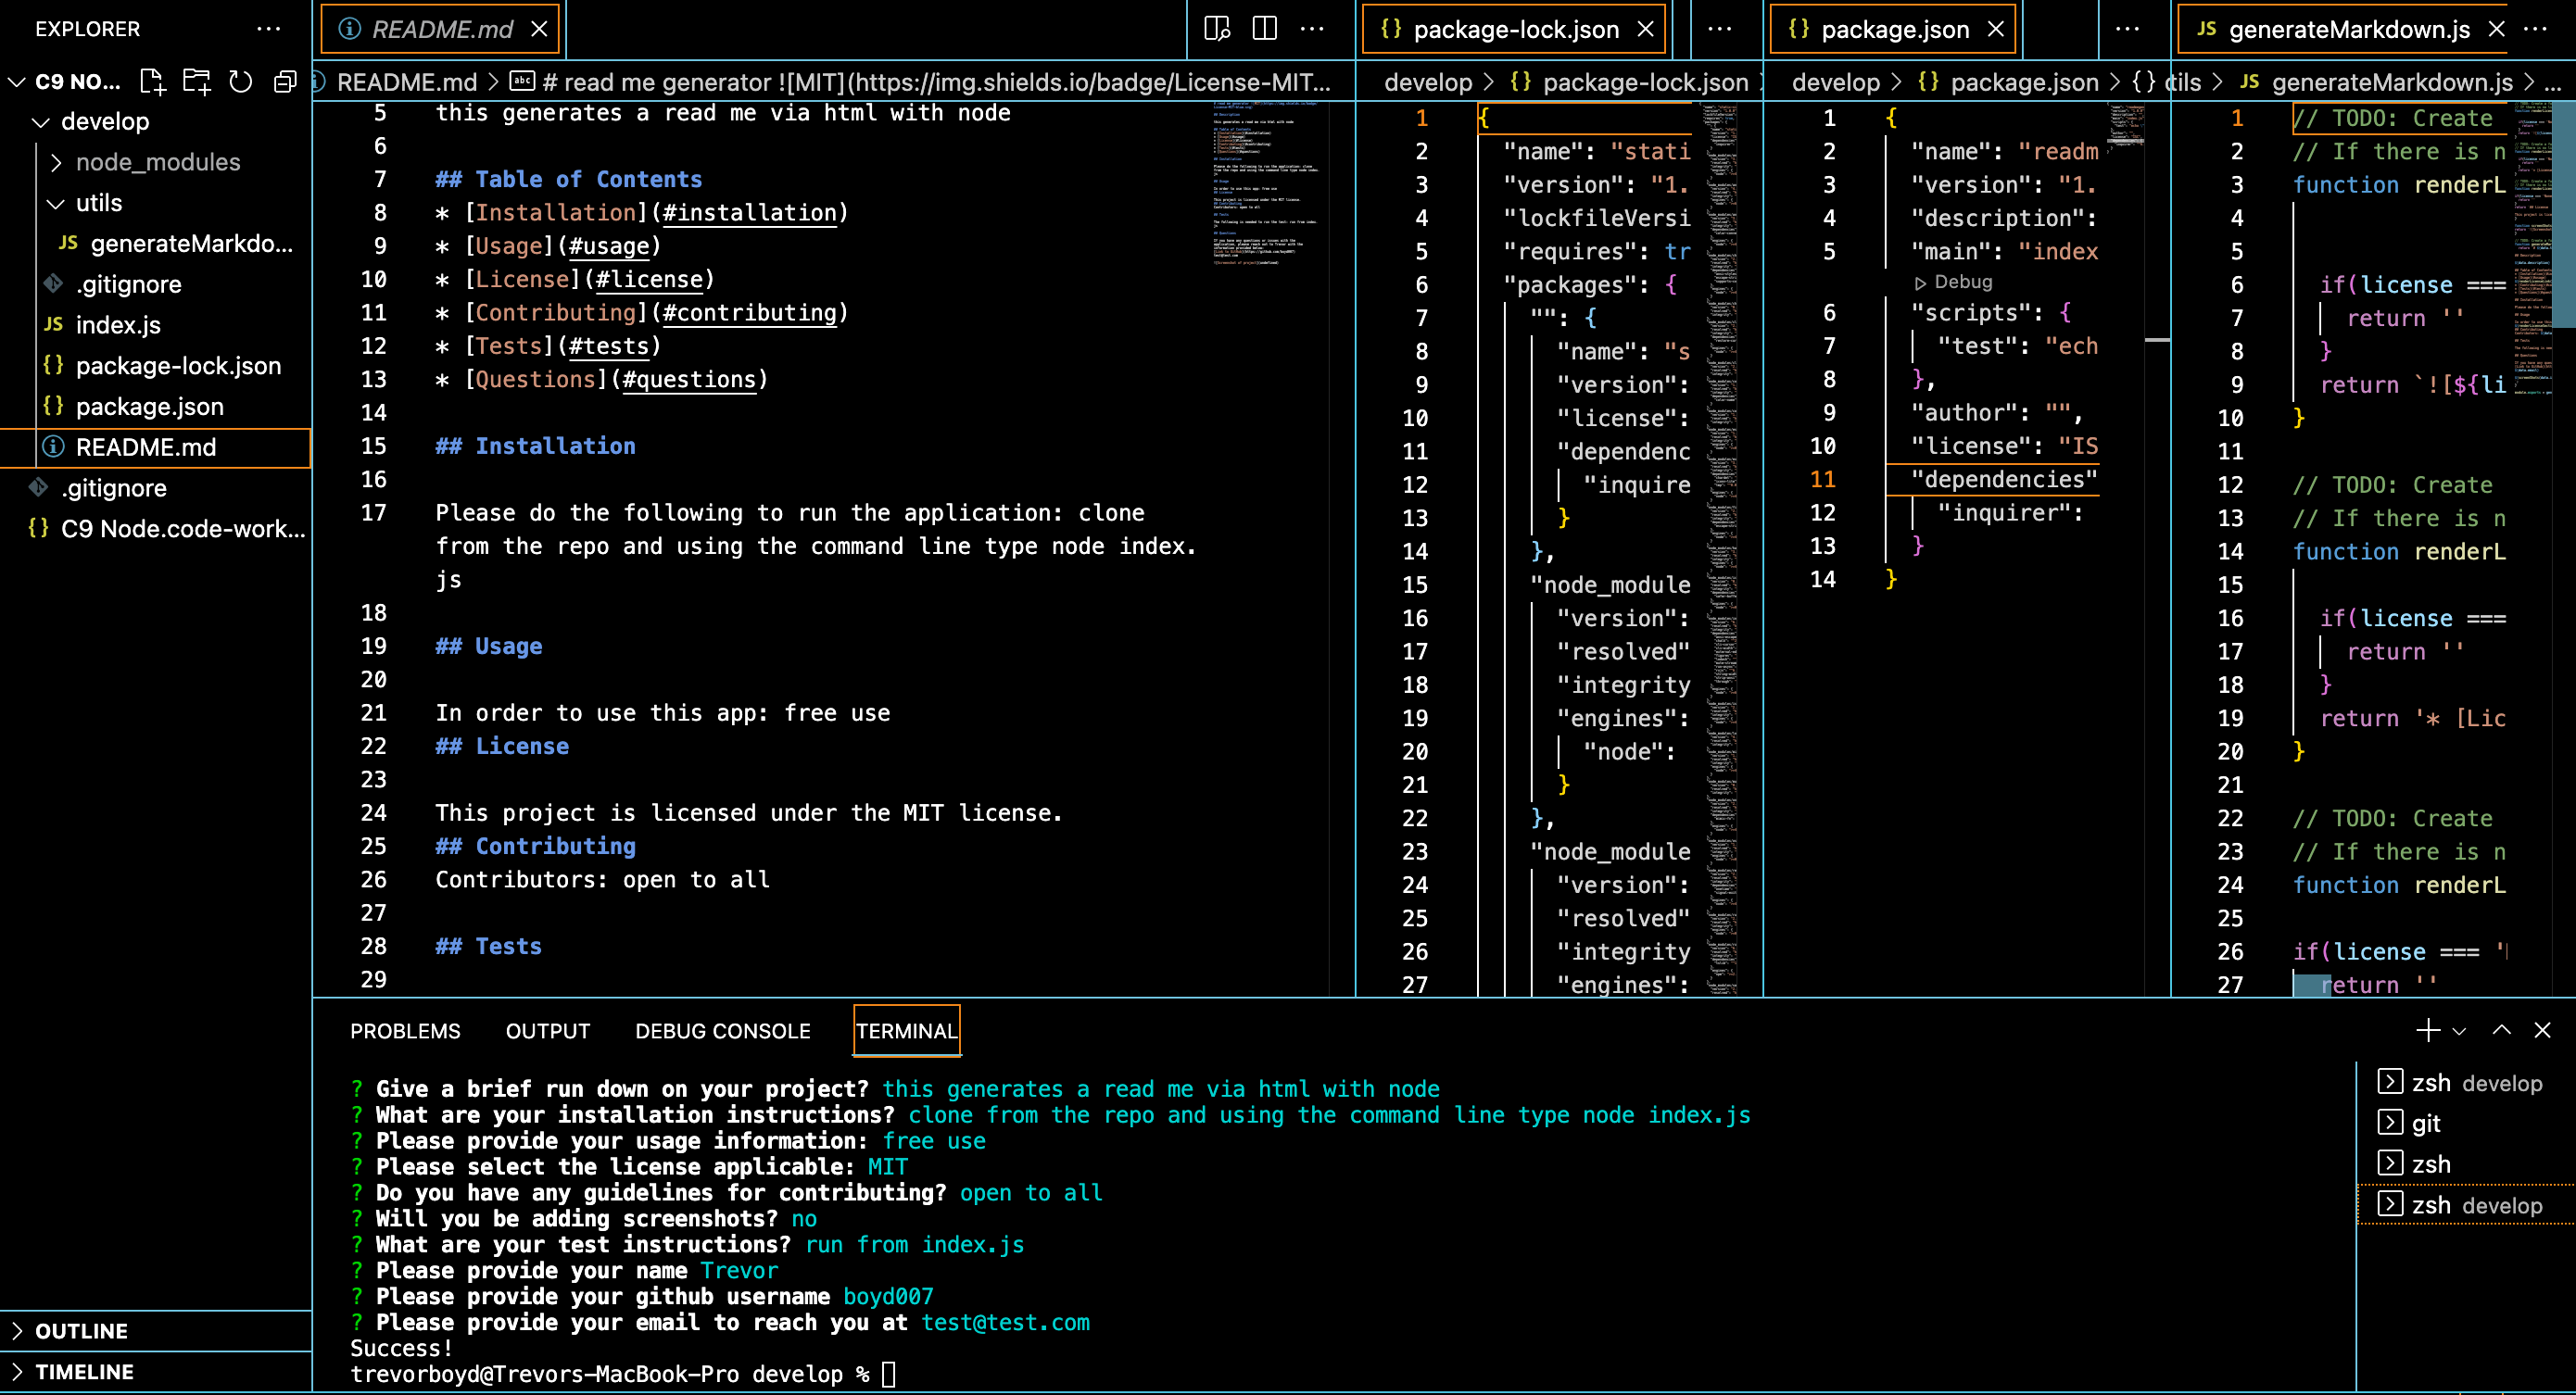Open Markdown preview to the side
2576x1395 pixels.
pos(1218,29)
